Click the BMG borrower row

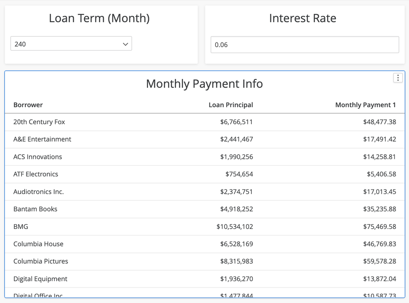click(21, 227)
